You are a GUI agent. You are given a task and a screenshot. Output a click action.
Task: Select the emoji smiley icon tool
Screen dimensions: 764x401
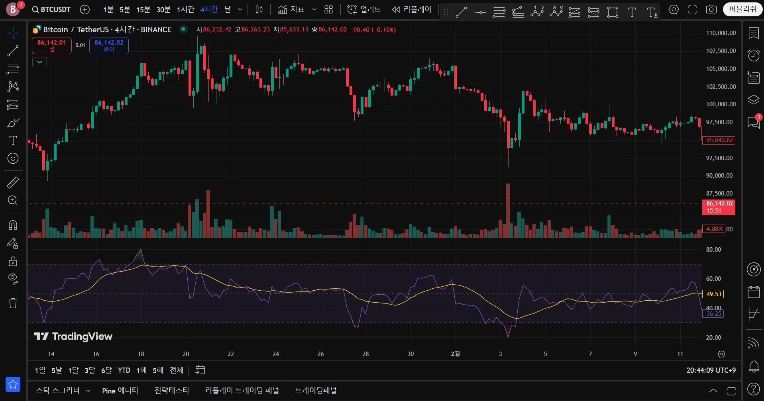point(13,158)
